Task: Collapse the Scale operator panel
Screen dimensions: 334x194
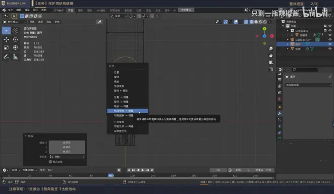Action: click(x=26, y=136)
